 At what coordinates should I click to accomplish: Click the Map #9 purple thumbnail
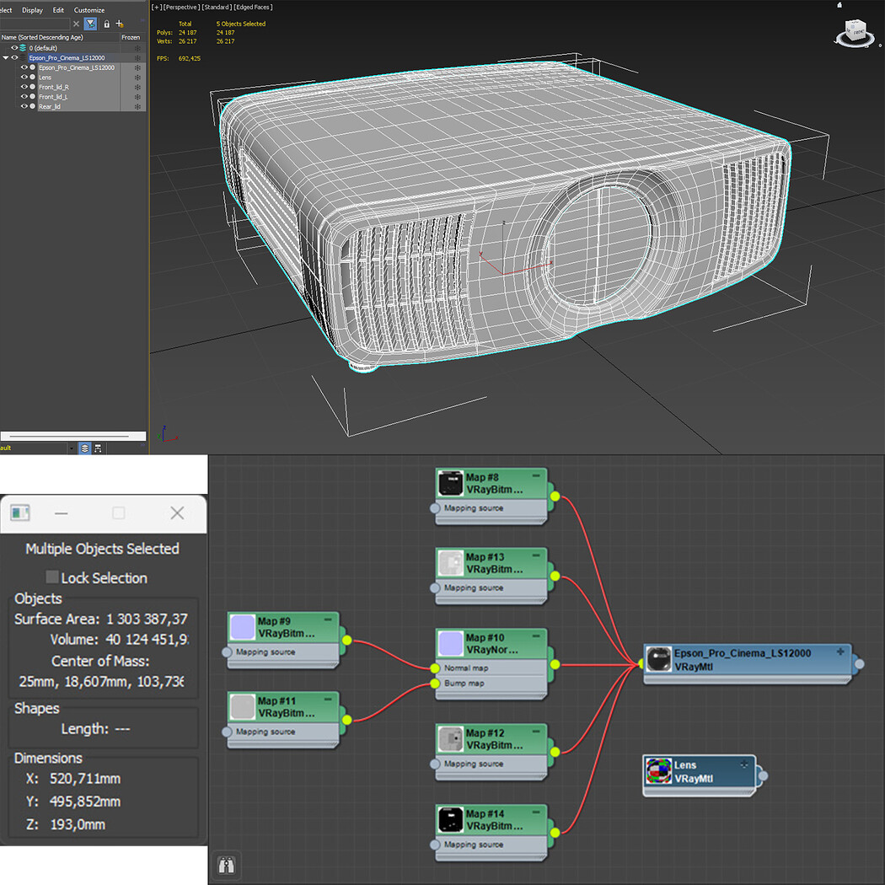tap(243, 627)
